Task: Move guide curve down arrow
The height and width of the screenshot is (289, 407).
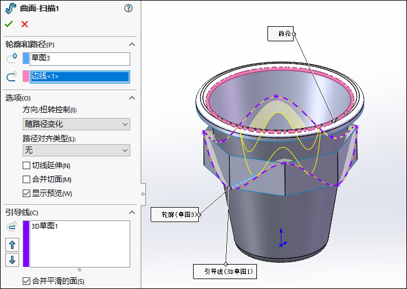Action: coord(12,260)
